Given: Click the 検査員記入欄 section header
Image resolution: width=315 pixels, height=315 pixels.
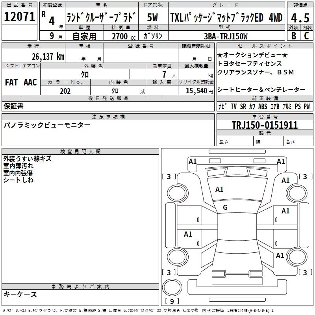Looking at the screenshot, I should coord(80,152).
